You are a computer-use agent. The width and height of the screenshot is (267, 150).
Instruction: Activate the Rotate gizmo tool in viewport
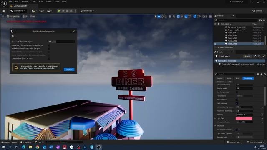[162, 16]
